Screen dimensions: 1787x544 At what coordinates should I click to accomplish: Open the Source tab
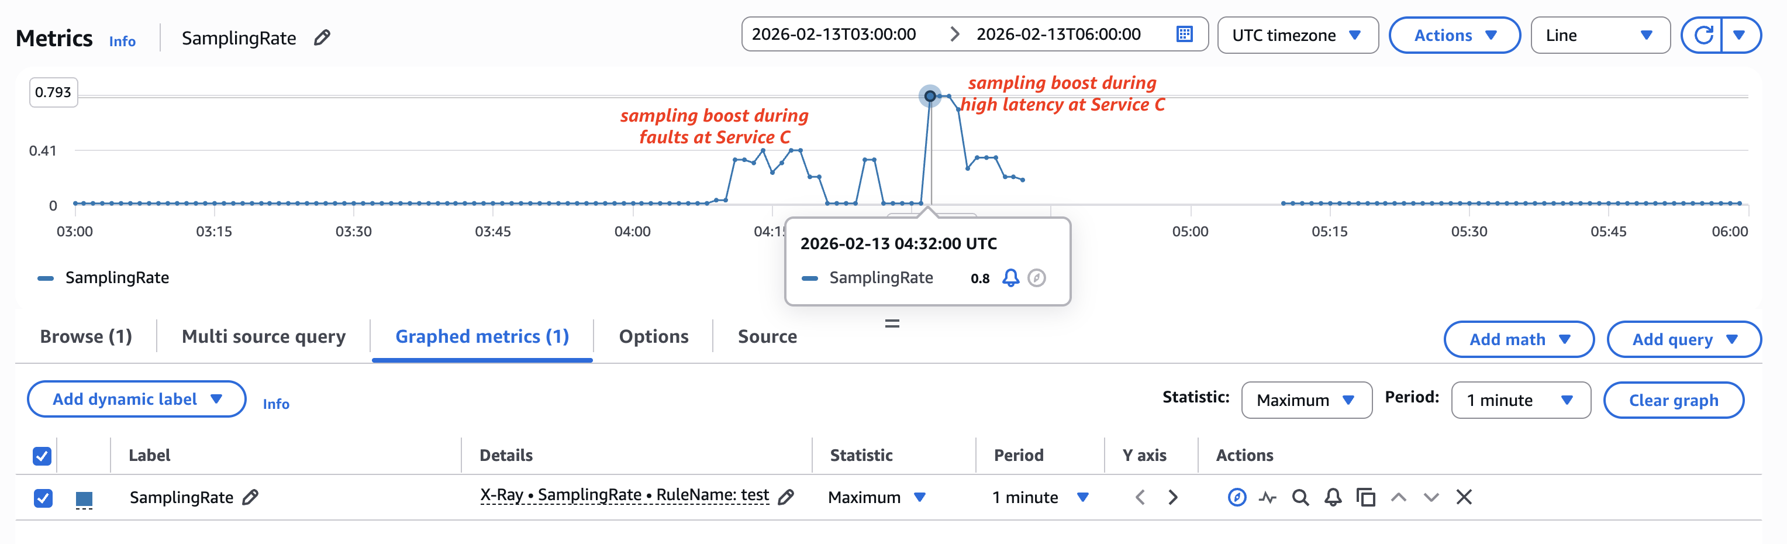coord(767,336)
